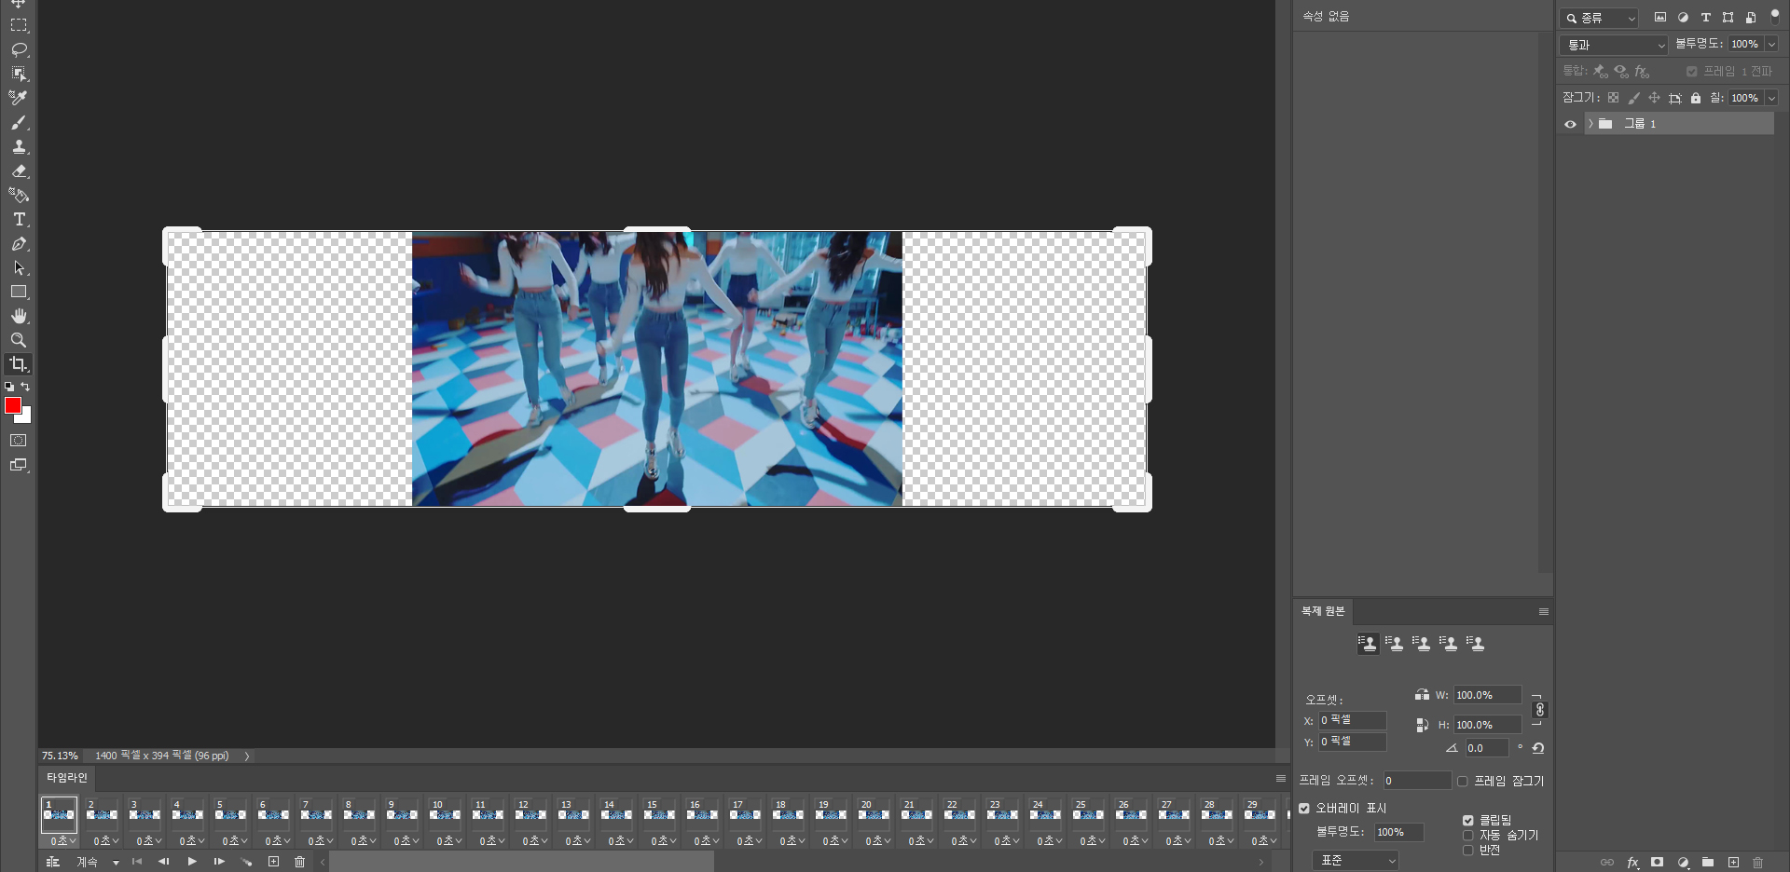Image resolution: width=1790 pixels, height=872 pixels.
Task: Select the second clone source stamp
Action: click(x=1395, y=644)
